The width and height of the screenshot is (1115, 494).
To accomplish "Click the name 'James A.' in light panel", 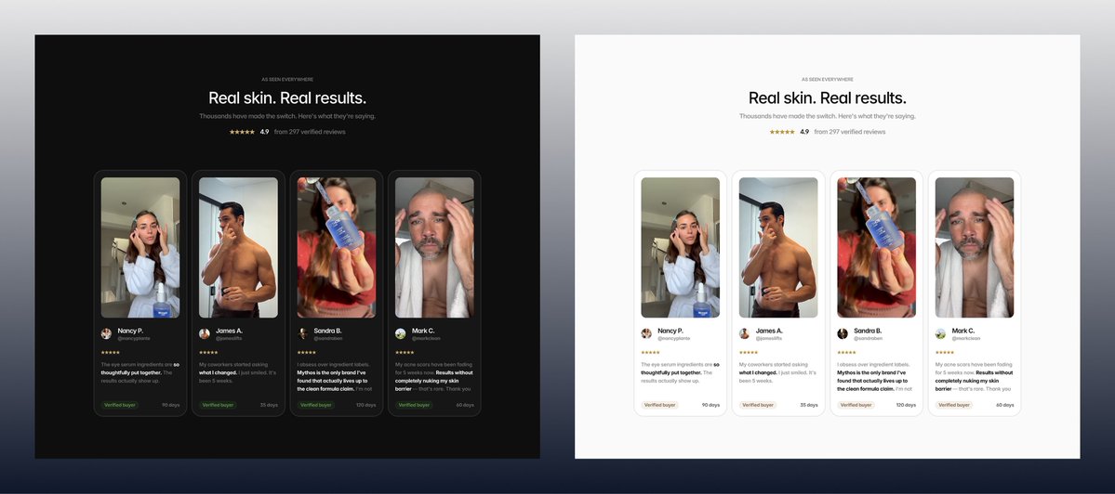I will pyautogui.click(x=769, y=331).
